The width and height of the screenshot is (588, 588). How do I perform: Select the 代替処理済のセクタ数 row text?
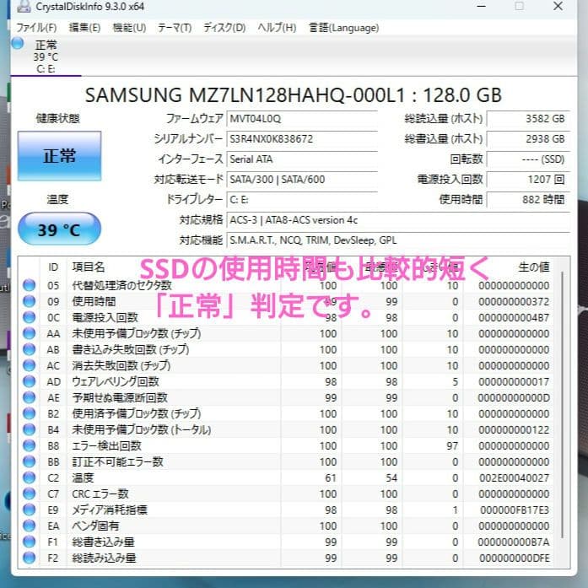121,285
